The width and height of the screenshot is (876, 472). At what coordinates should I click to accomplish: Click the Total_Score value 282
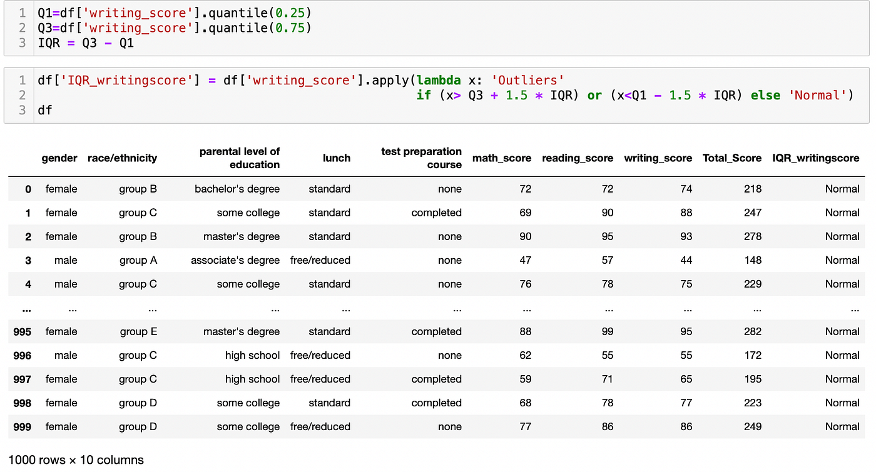click(x=753, y=332)
